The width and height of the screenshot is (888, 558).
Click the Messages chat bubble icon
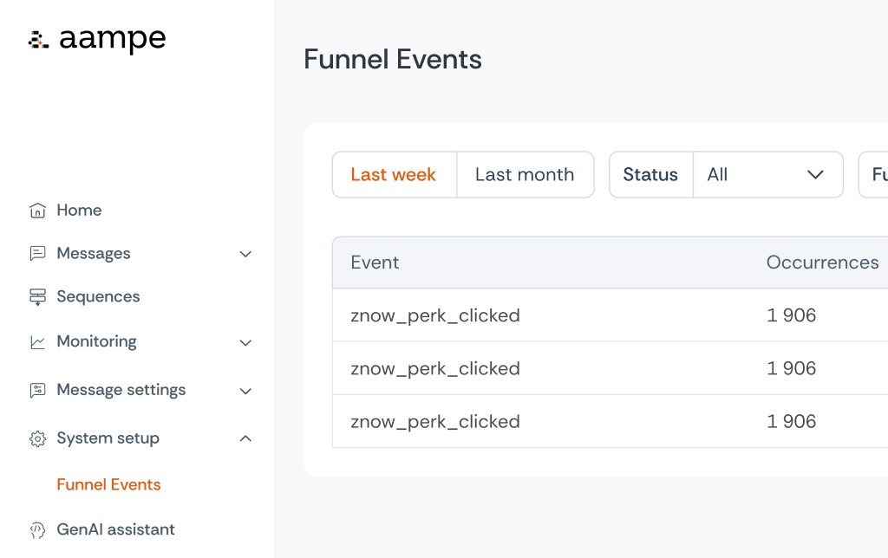click(x=37, y=254)
